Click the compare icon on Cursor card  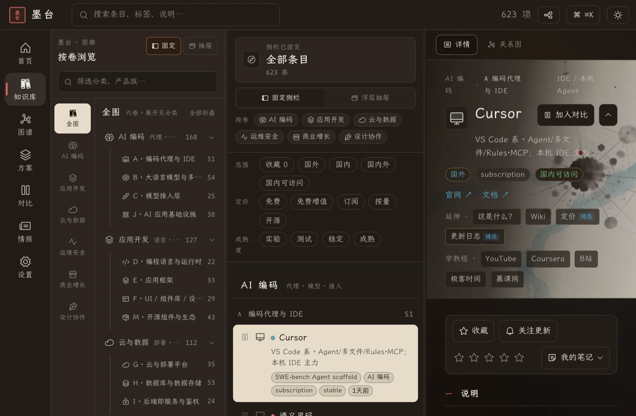tap(245, 337)
